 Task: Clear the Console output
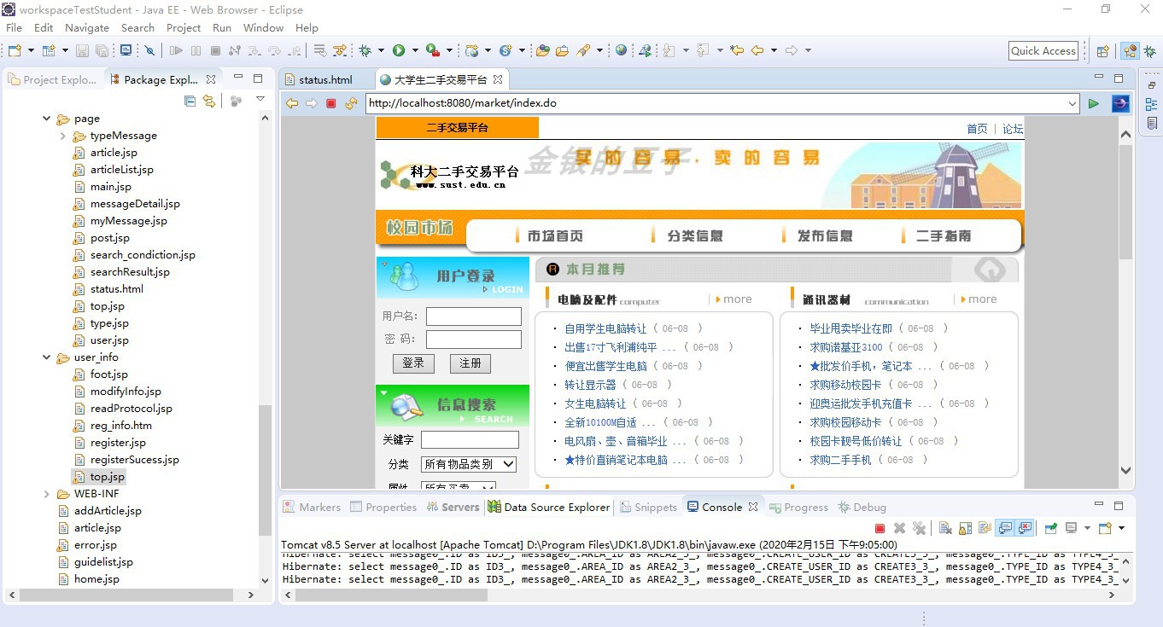coord(945,529)
